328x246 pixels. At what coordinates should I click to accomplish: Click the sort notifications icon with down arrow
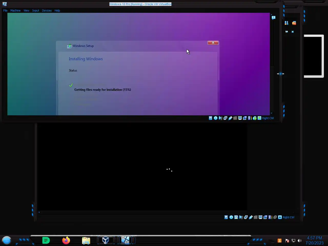(286, 23)
